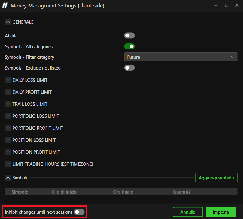Screen dimensions: 243x219
Task: Click the Ora finale column header
Action: click(123, 192)
